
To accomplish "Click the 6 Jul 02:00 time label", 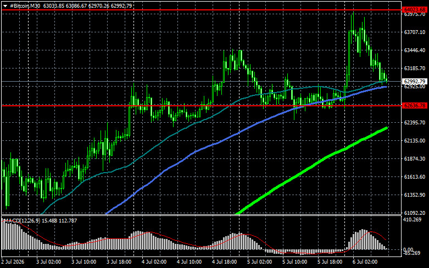I will (365, 262).
